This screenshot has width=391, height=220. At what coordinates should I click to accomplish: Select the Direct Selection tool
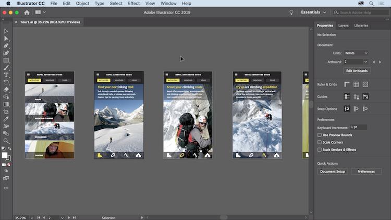click(6, 39)
